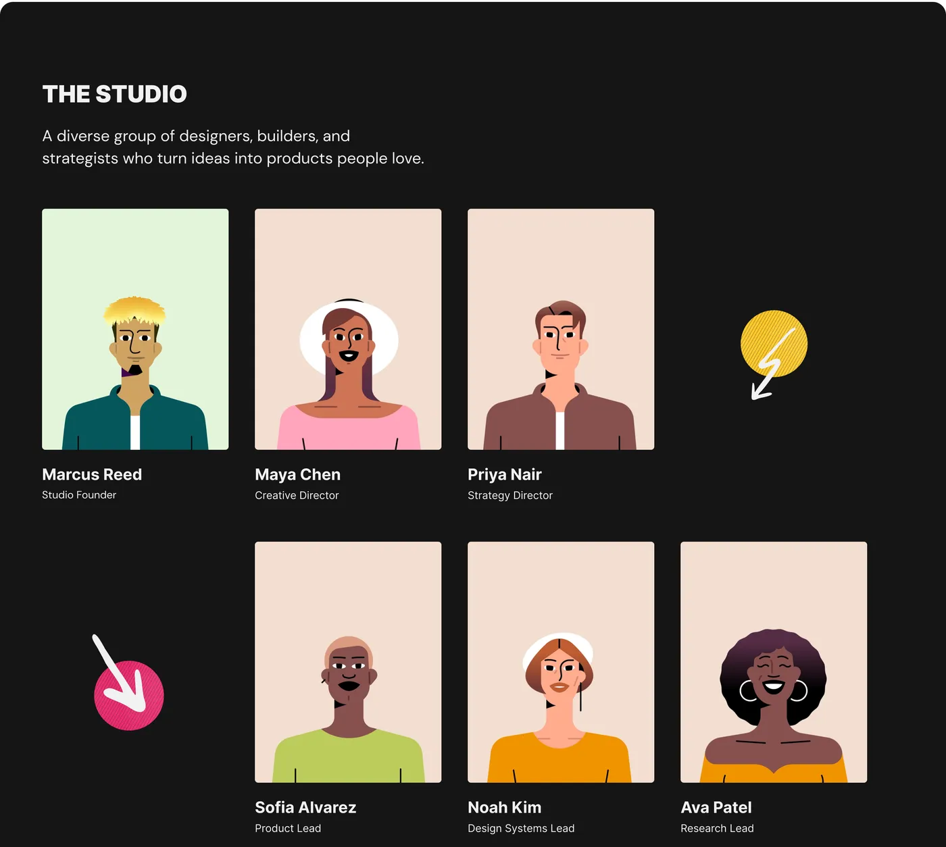Click the "A diverse group of designers" description
The height and width of the screenshot is (847, 946).
pyautogui.click(x=233, y=147)
